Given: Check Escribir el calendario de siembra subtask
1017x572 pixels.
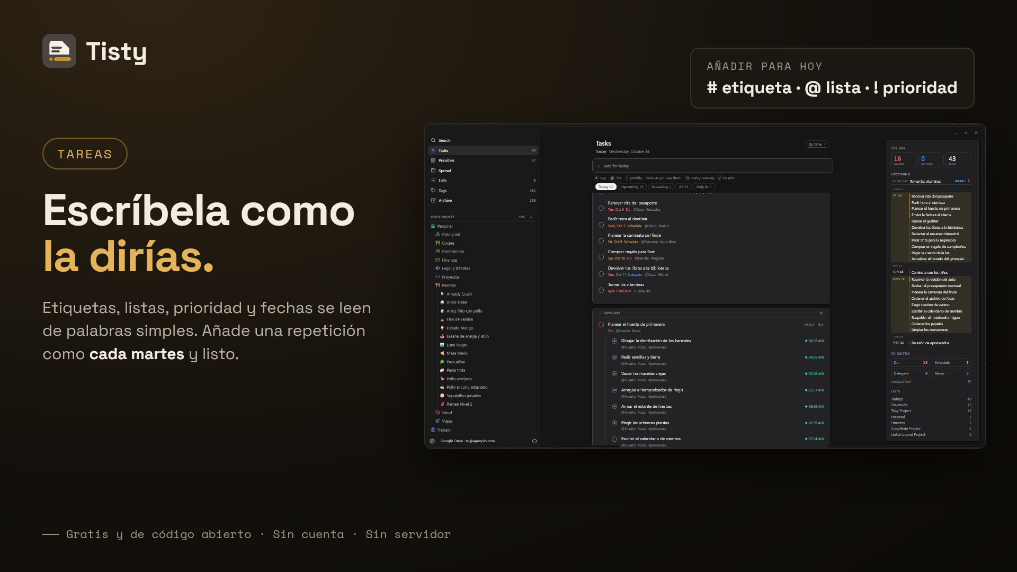Looking at the screenshot, I should (x=614, y=439).
